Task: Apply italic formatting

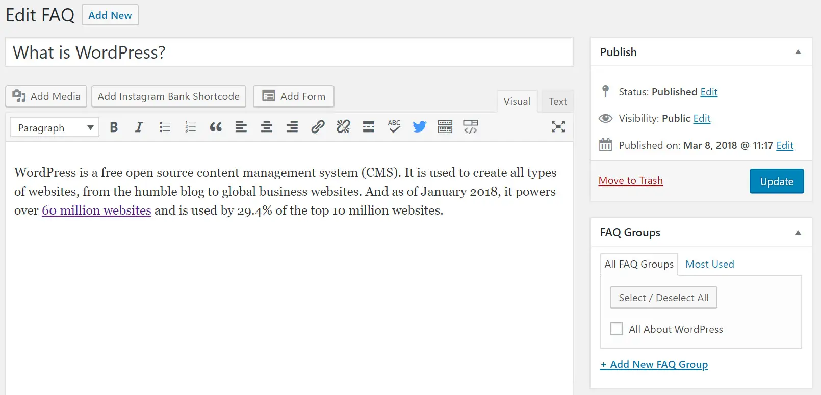Action: 139,127
